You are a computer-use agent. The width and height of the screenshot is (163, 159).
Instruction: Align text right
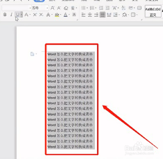(x=96, y=15)
